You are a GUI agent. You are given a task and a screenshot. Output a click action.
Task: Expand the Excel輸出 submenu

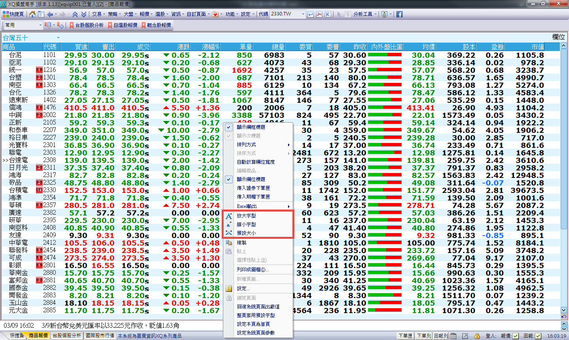click(258, 206)
